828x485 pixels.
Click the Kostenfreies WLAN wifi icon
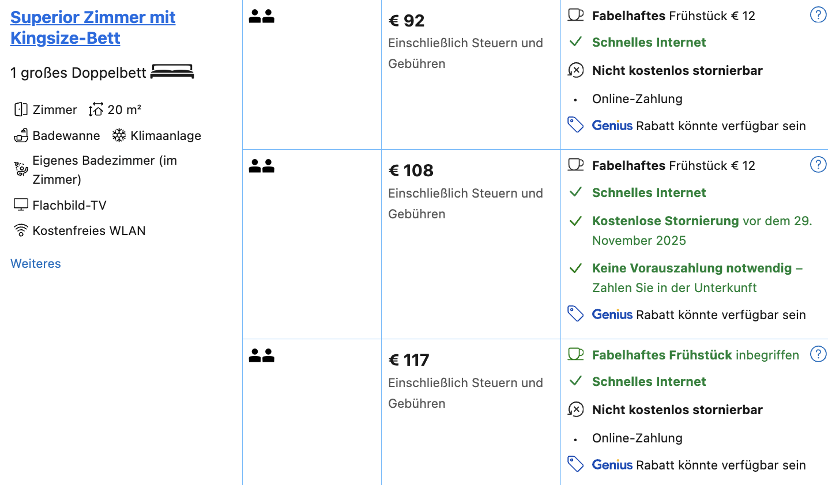[x=21, y=230]
